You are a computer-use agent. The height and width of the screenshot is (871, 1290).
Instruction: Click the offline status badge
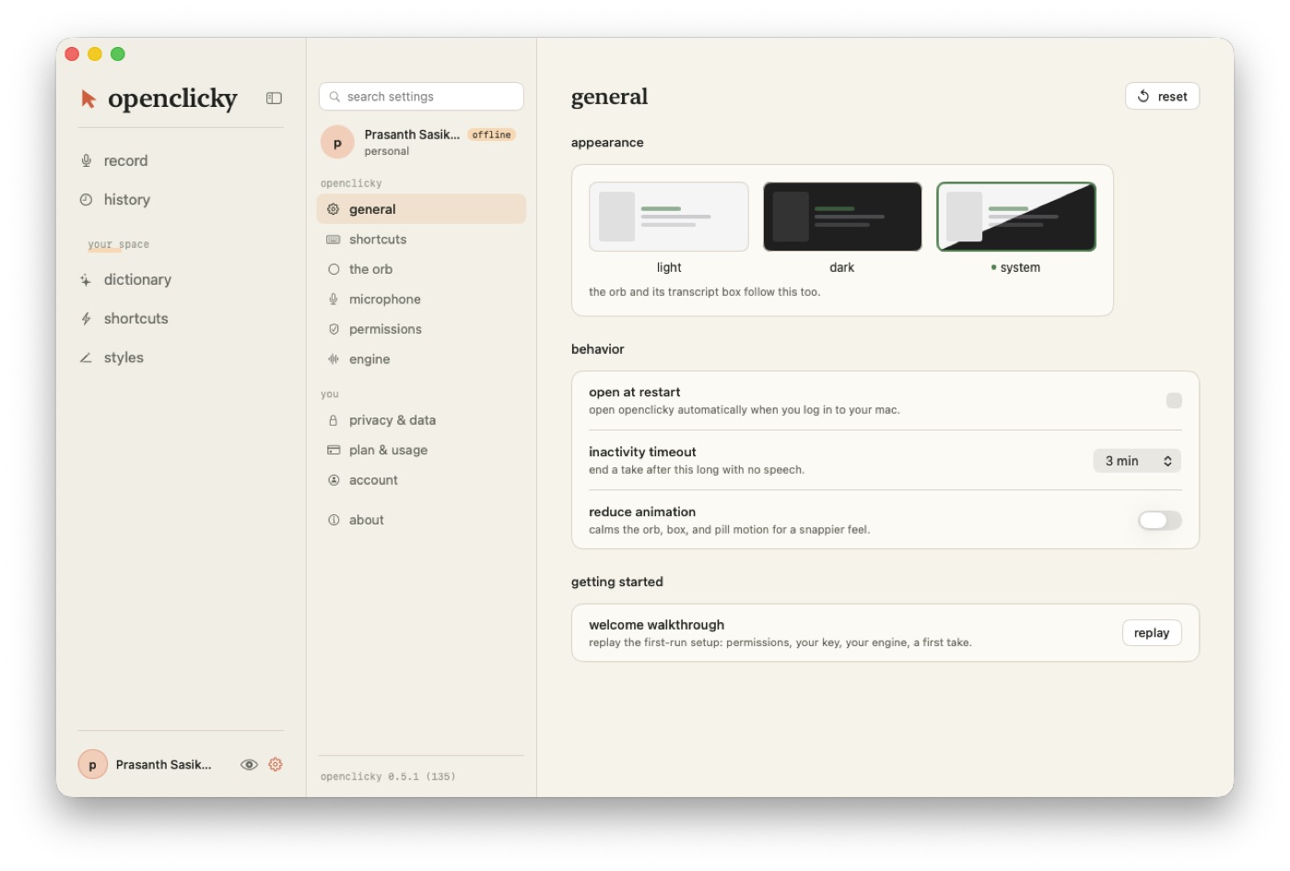pos(491,135)
